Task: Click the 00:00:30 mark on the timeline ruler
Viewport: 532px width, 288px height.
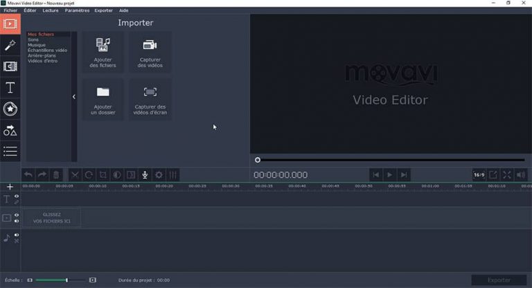Action: [231, 186]
